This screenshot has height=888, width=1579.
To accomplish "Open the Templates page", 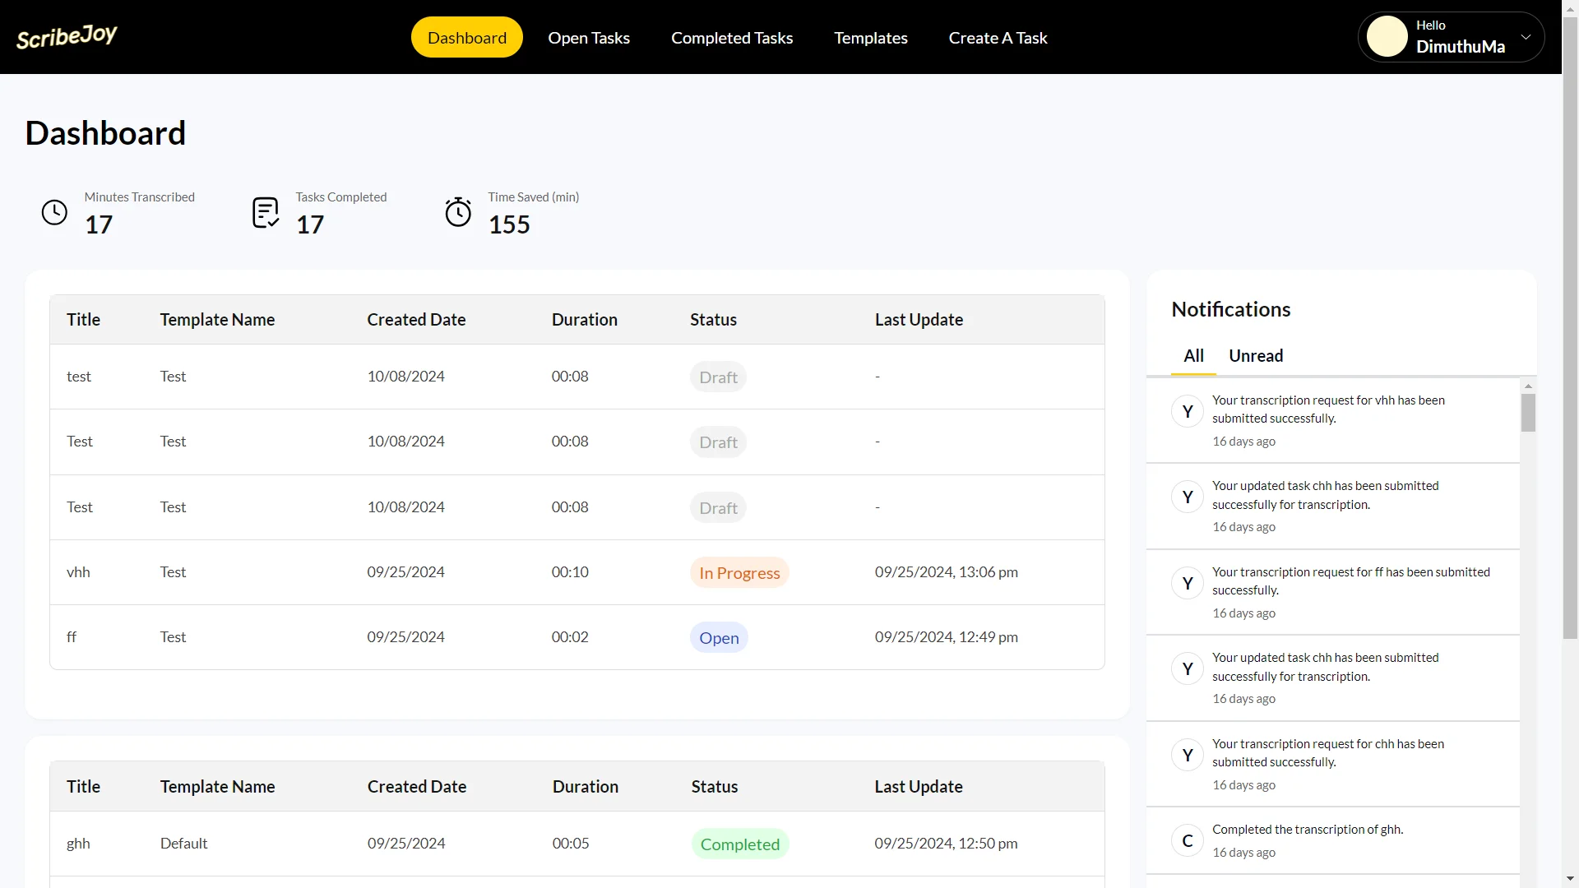I will pyautogui.click(x=870, y=38).
